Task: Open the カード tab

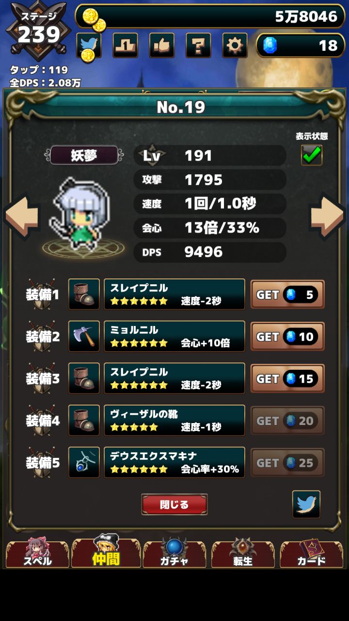Action: [x=311, y=553]
